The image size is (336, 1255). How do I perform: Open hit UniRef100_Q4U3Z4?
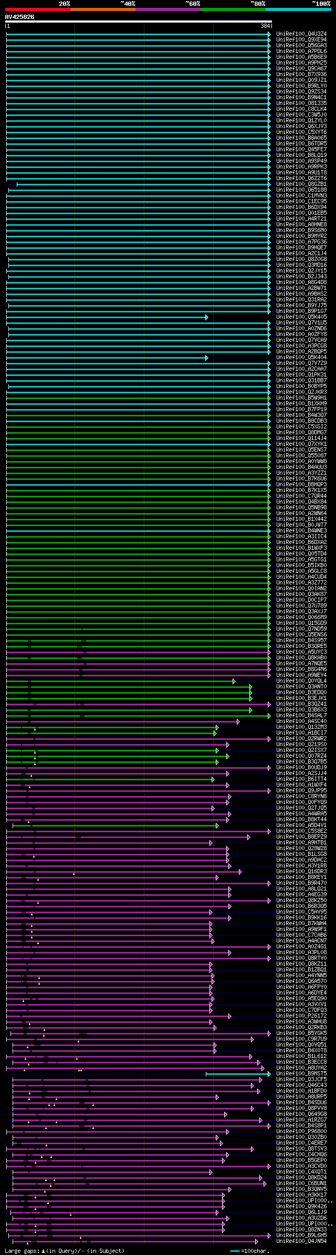click(x=301, y=34)
